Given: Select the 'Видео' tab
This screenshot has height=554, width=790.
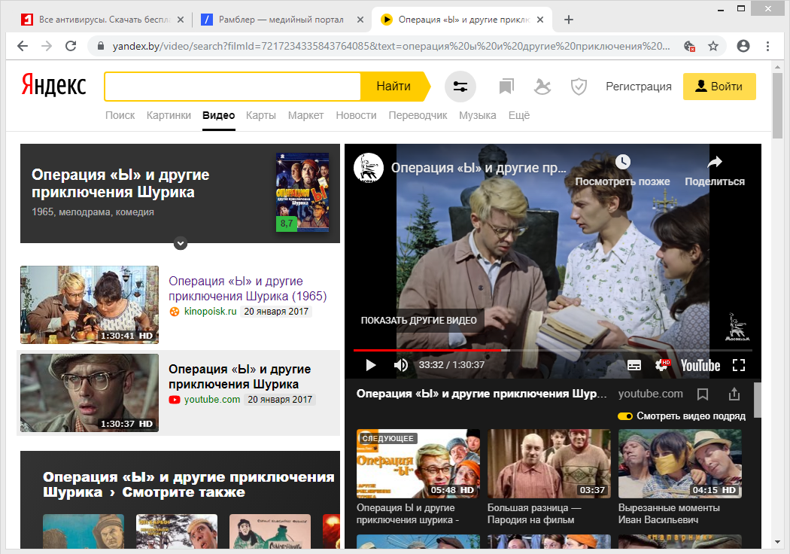Looking at the screenshot, I should click(x=219, y=115).
